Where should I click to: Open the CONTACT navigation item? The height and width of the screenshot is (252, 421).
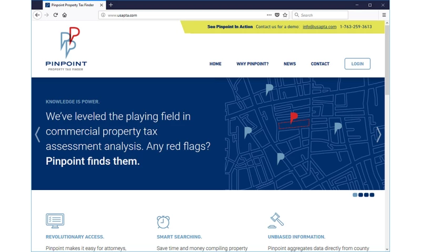tap(320, 64)
